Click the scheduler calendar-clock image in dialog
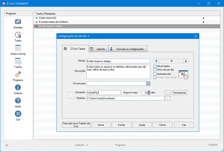 [x=183, y=74]
